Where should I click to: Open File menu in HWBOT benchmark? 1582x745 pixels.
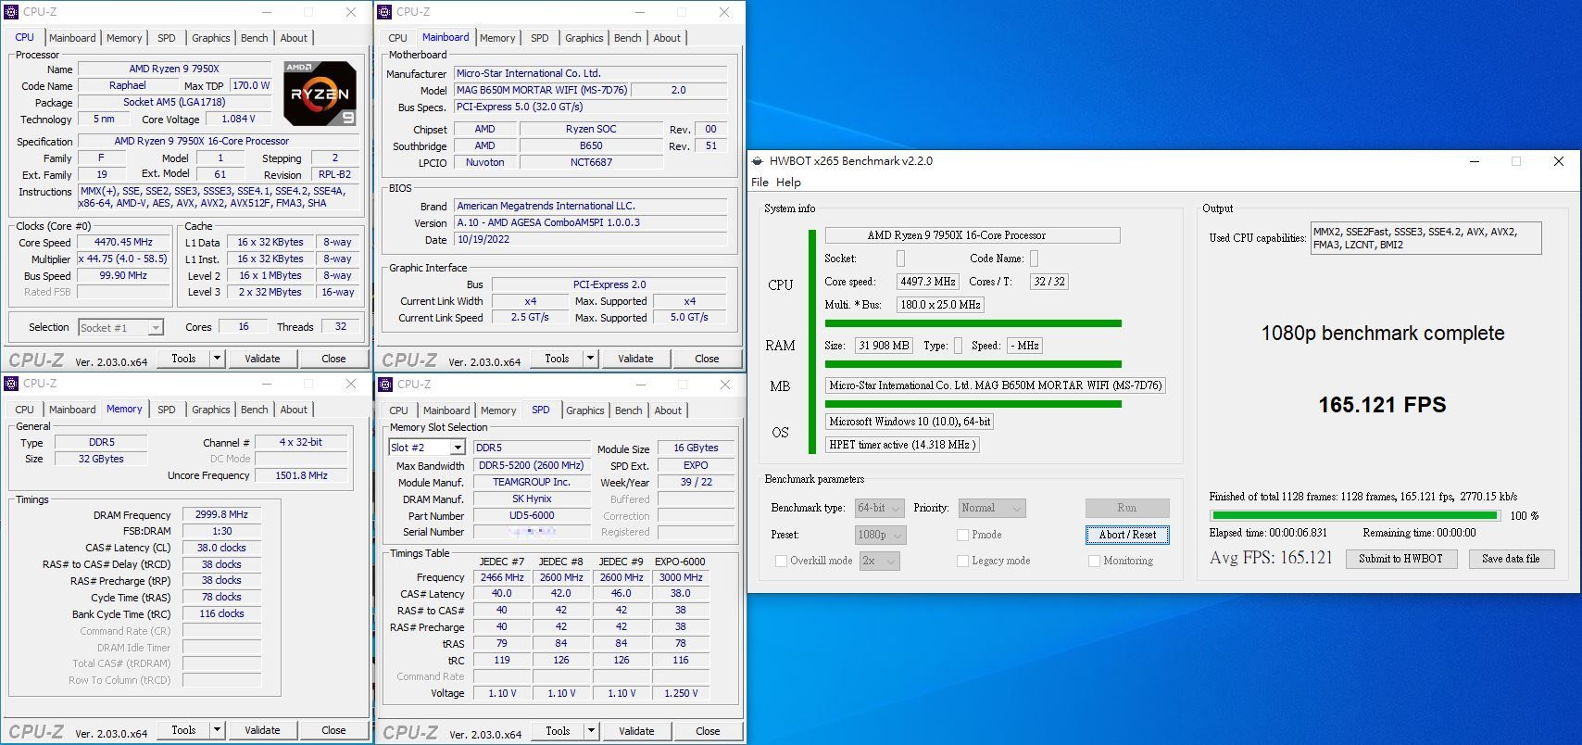[x=760, y=183]
